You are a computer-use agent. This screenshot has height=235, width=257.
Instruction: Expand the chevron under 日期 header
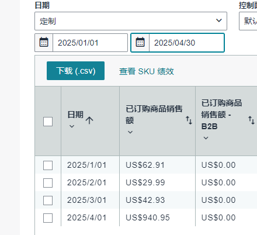tap(72, 126)
